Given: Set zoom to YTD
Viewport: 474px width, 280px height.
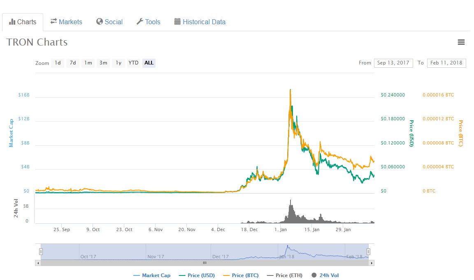Looking at the screenshot, I should pos(133,63).
